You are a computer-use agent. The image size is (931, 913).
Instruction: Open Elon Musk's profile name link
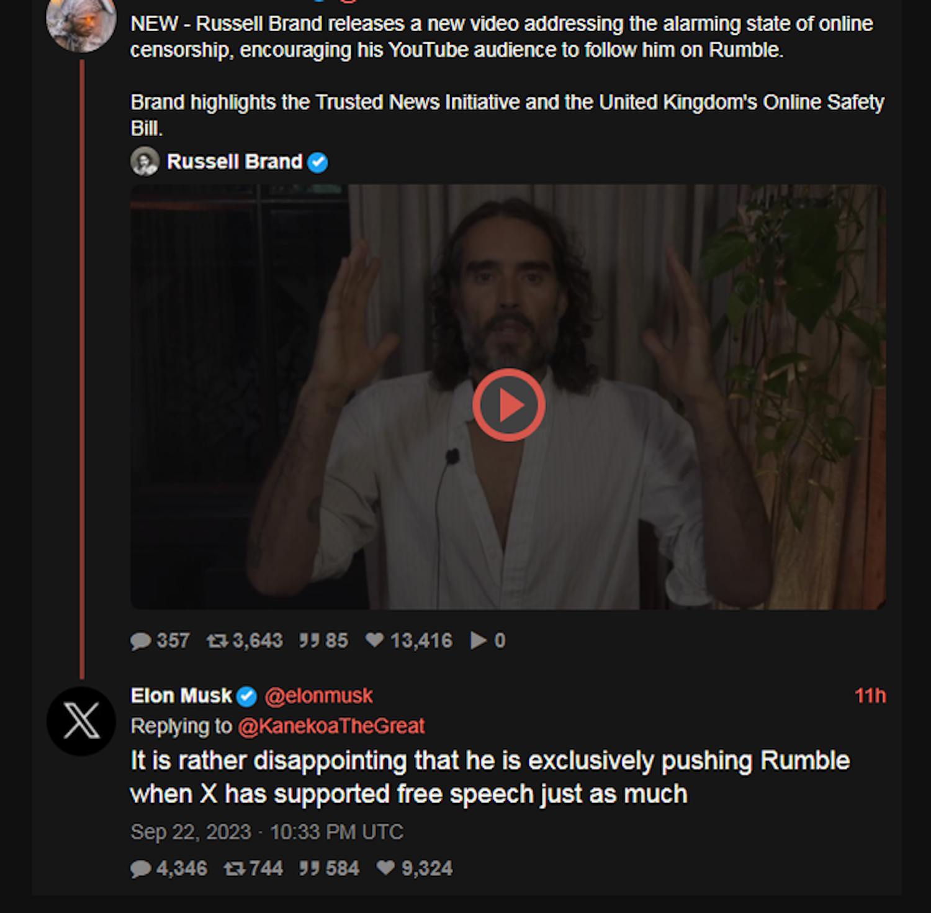tap(181, 696)
